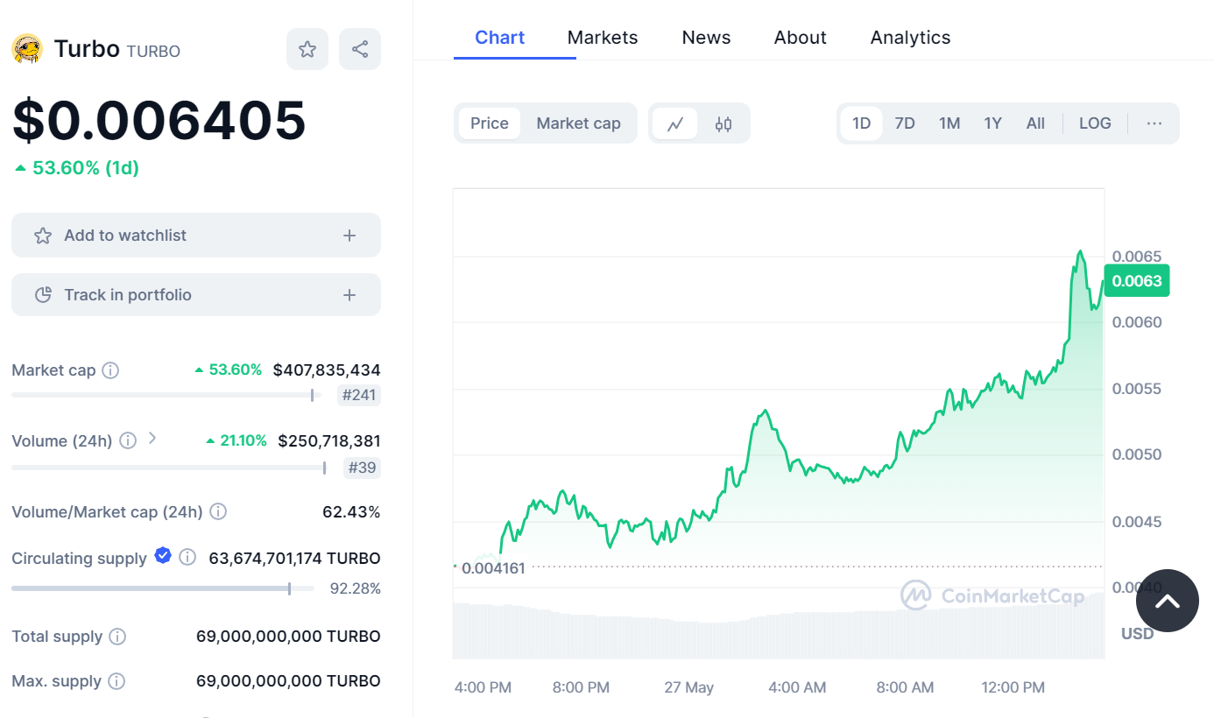Click the current price label 0.0063
1214x718 pixels.
pyautogui.click(x=1137, y=281)
